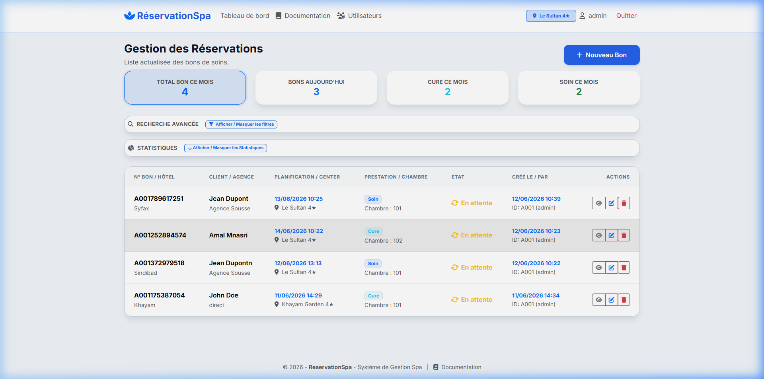Viewport: 764px width, 379px height.
Task: Click the search magnifier in Recherche Avancée
Action: (131, 124)
